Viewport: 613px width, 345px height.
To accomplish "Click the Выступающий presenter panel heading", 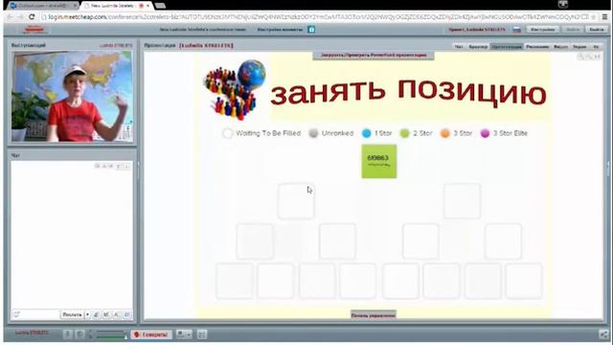I will tap(29, 45).
